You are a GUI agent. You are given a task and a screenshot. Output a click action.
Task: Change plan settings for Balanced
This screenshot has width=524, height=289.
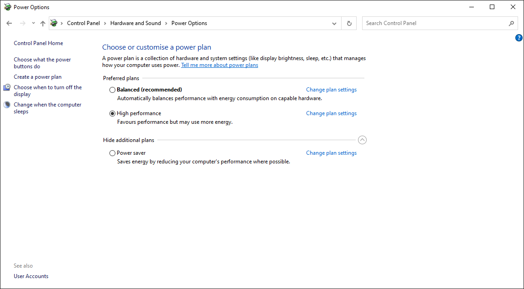pyautogui.click(x=331, y=90)
